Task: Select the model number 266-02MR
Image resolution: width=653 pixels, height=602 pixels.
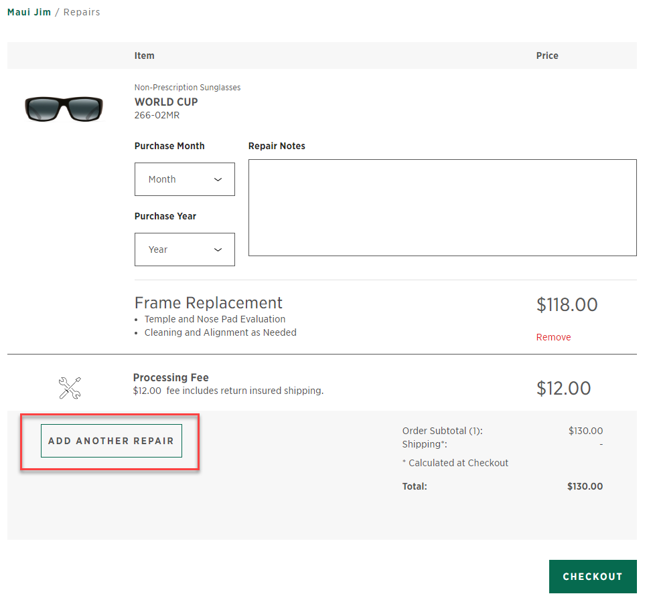Action: (x=157, y=115)
